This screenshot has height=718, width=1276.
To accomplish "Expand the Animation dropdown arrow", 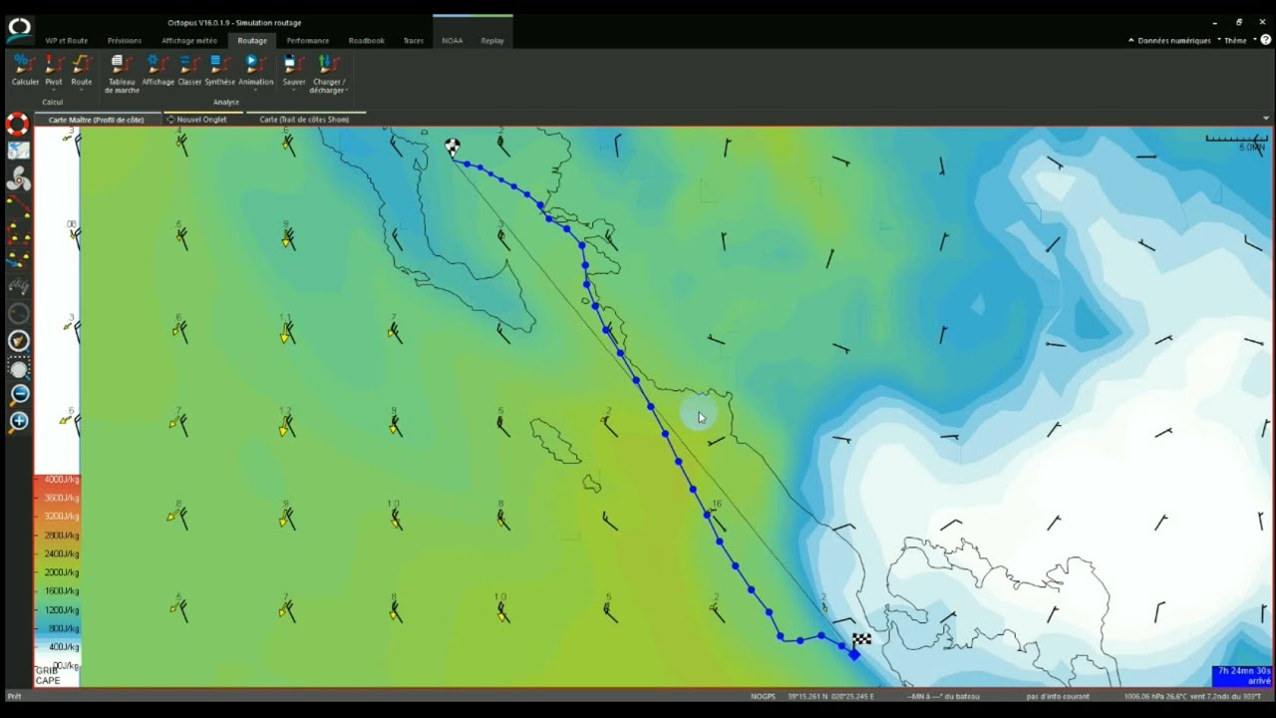I will click(255, 91).
